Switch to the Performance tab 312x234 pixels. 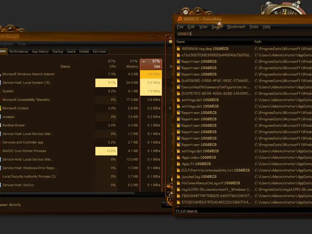[19, 51]
